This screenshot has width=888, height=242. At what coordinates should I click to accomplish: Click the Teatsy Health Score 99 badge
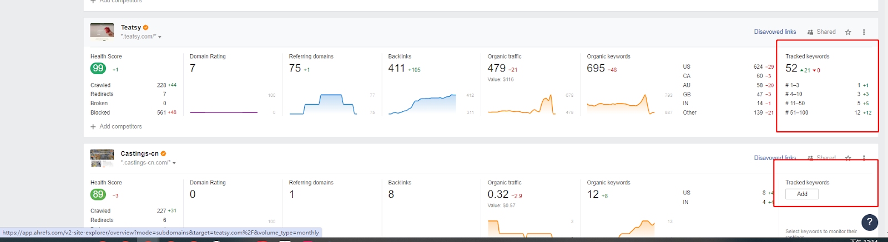click(98, 69)
